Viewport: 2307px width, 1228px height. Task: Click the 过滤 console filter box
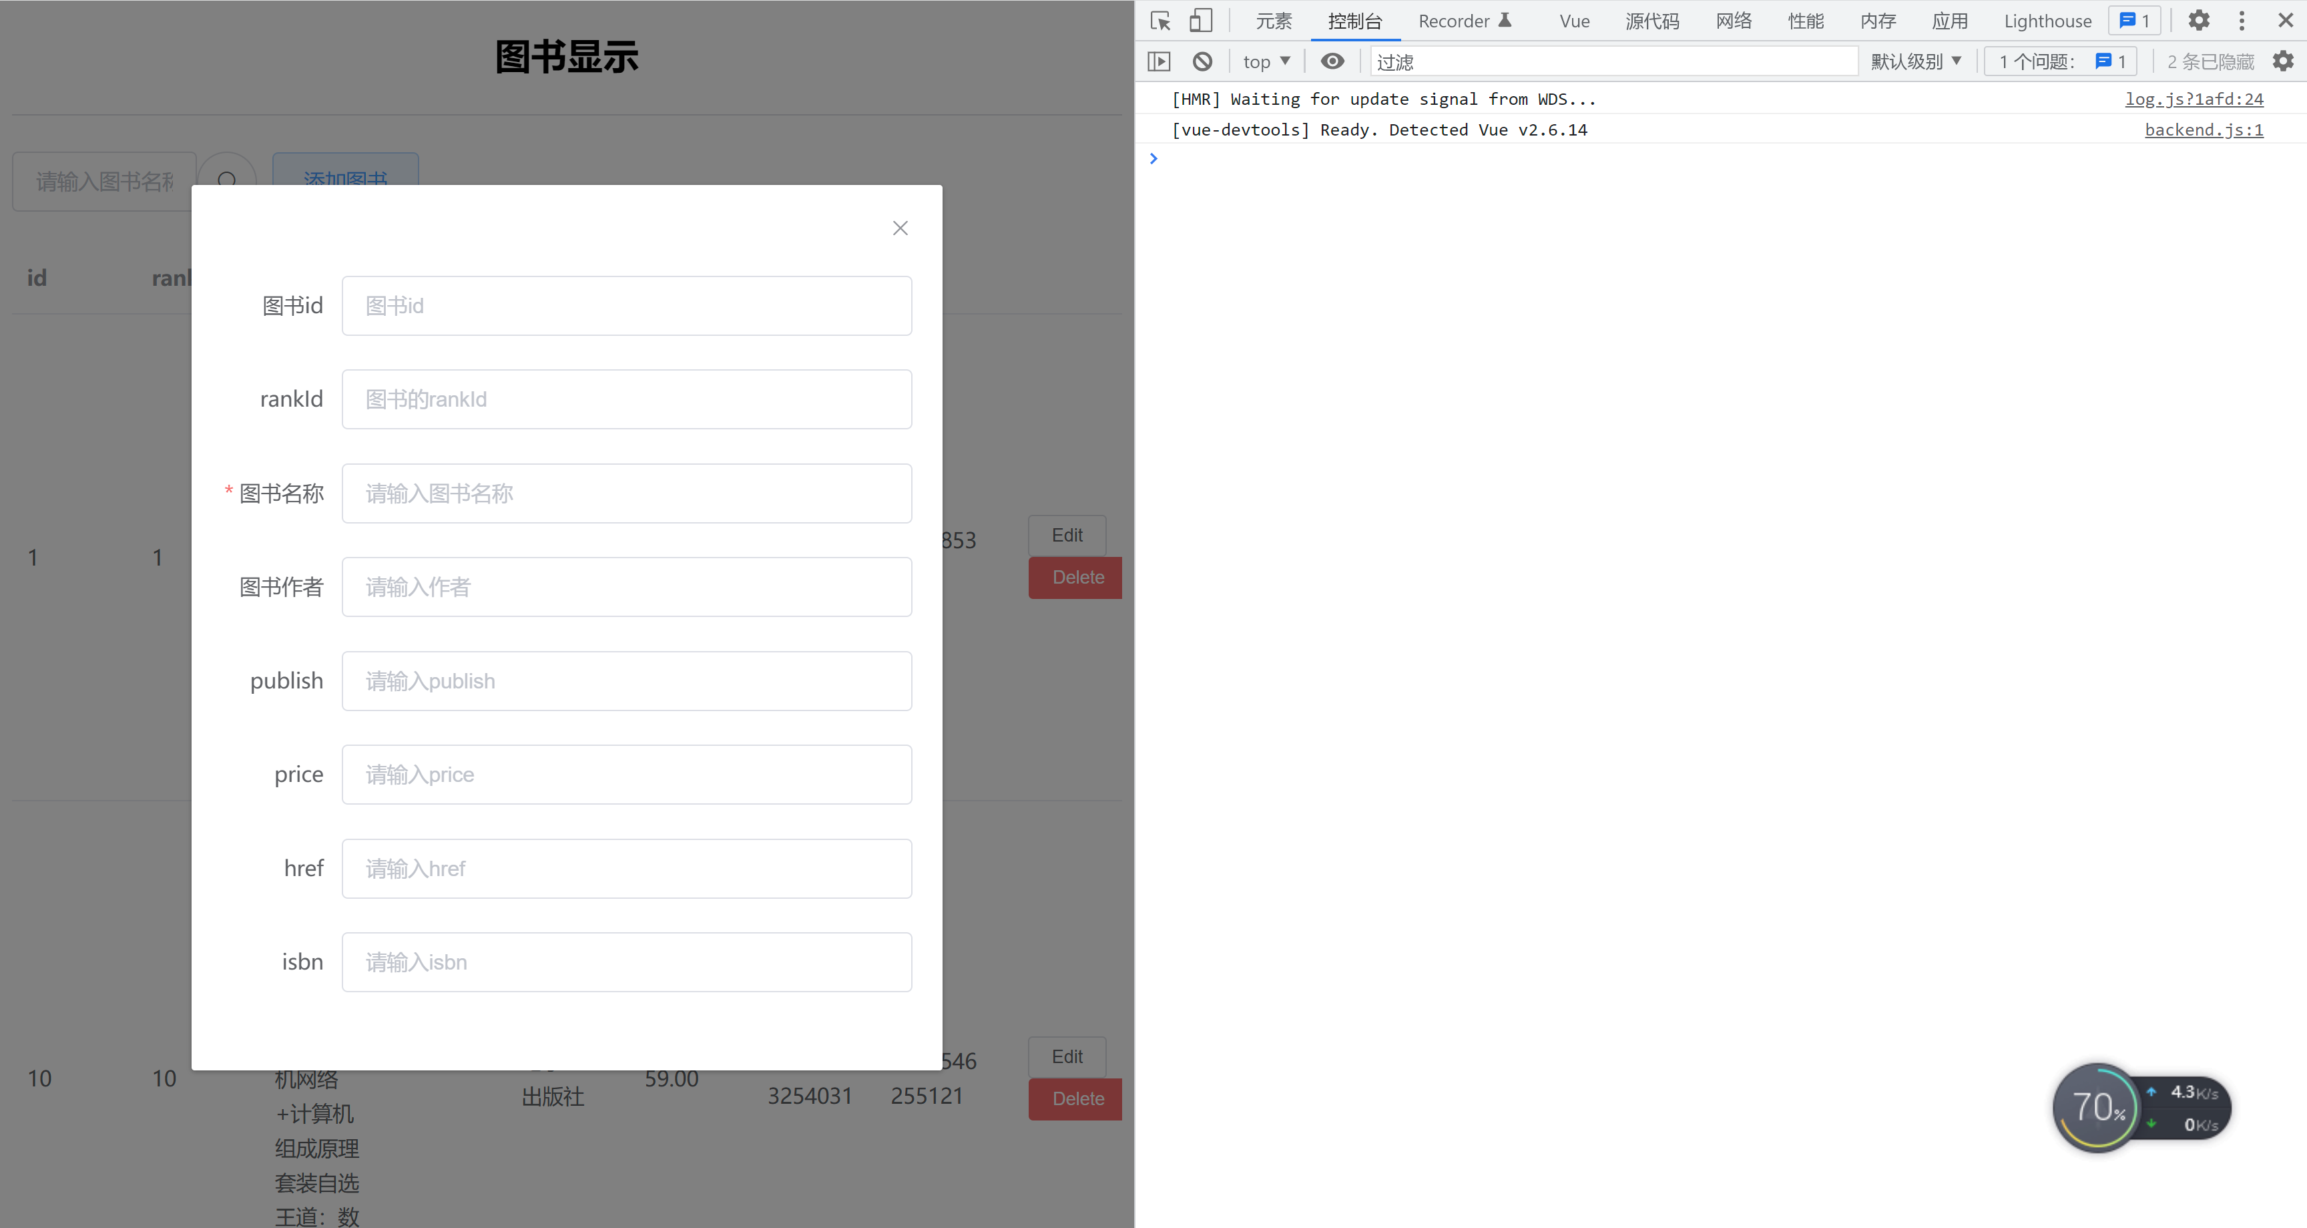(x=1612, y=61)
